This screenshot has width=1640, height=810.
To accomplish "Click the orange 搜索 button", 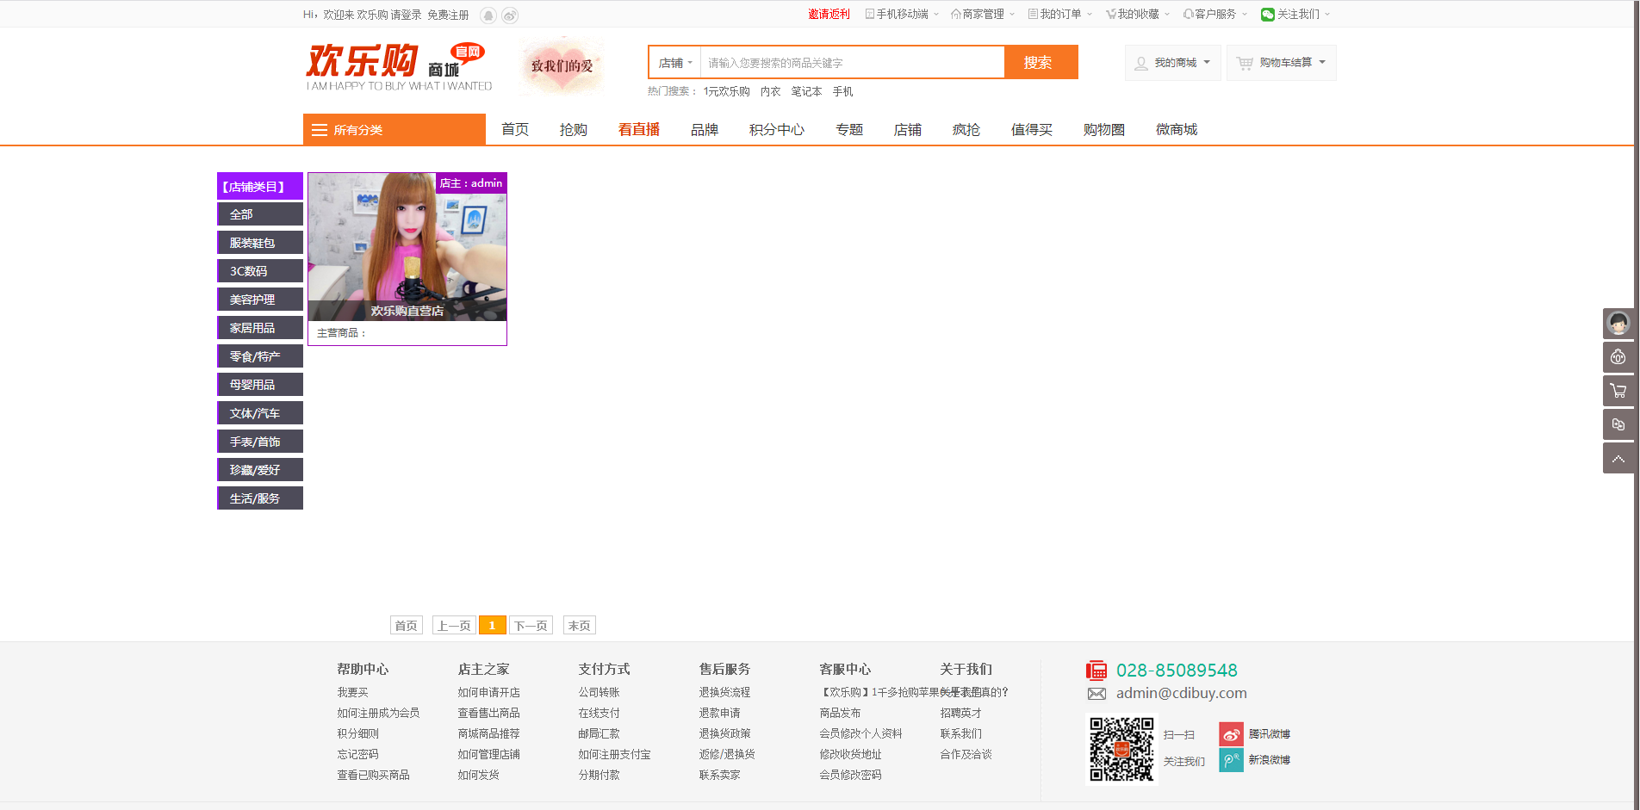I will [x=1041, y=63].
